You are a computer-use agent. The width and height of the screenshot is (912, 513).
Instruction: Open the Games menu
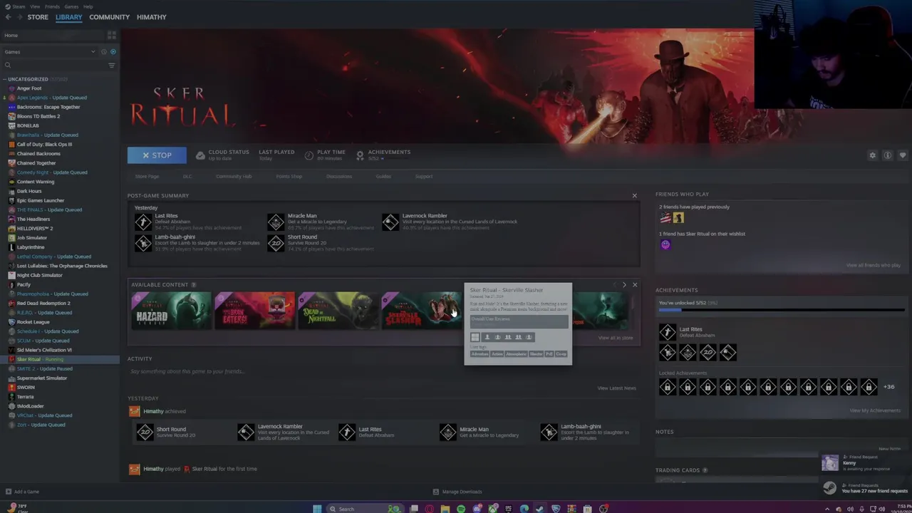[x=71, y=6]
